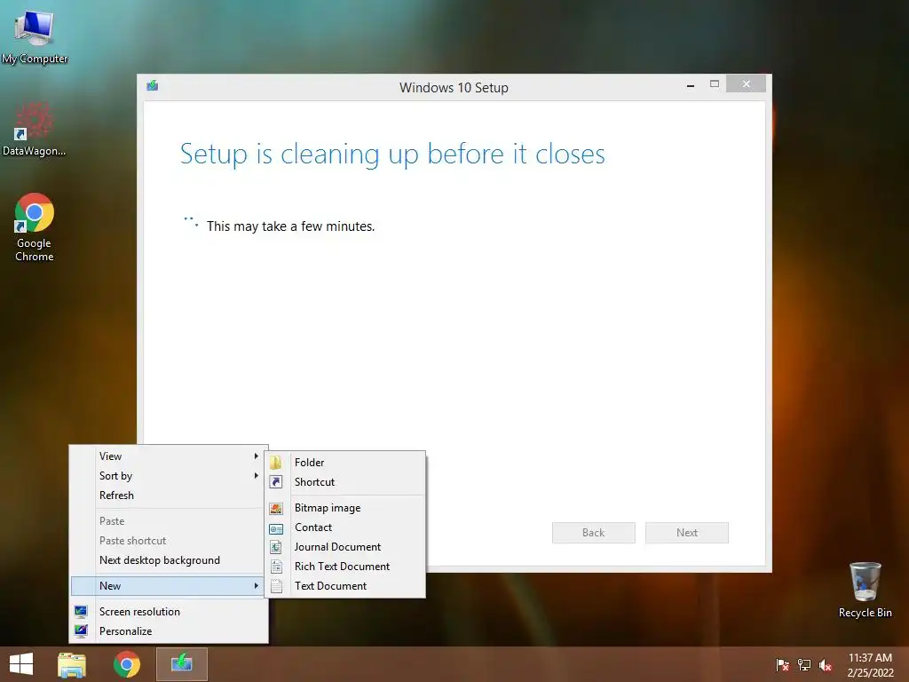The width and height of the screenshot is (909, 682).
Task: Select the DataWagon desktop shortcut
Action: pyautogui.click(x=35, y=129)
